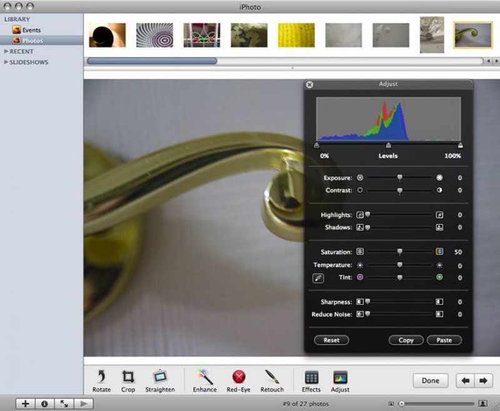Click the Done button

click(430, 380)
